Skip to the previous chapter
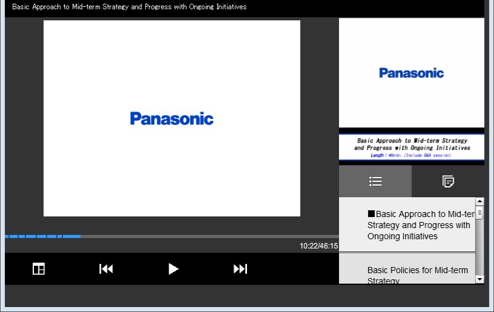The height and width of the screenshot is (312, 494). tap(106, 269)
